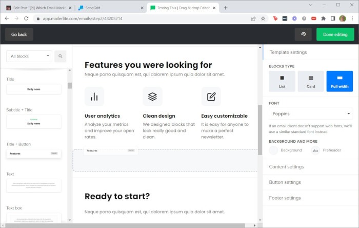The image size is (359, 228).
Task: Open the Poppins font dropdown
Action: click(x=311, y=113)
